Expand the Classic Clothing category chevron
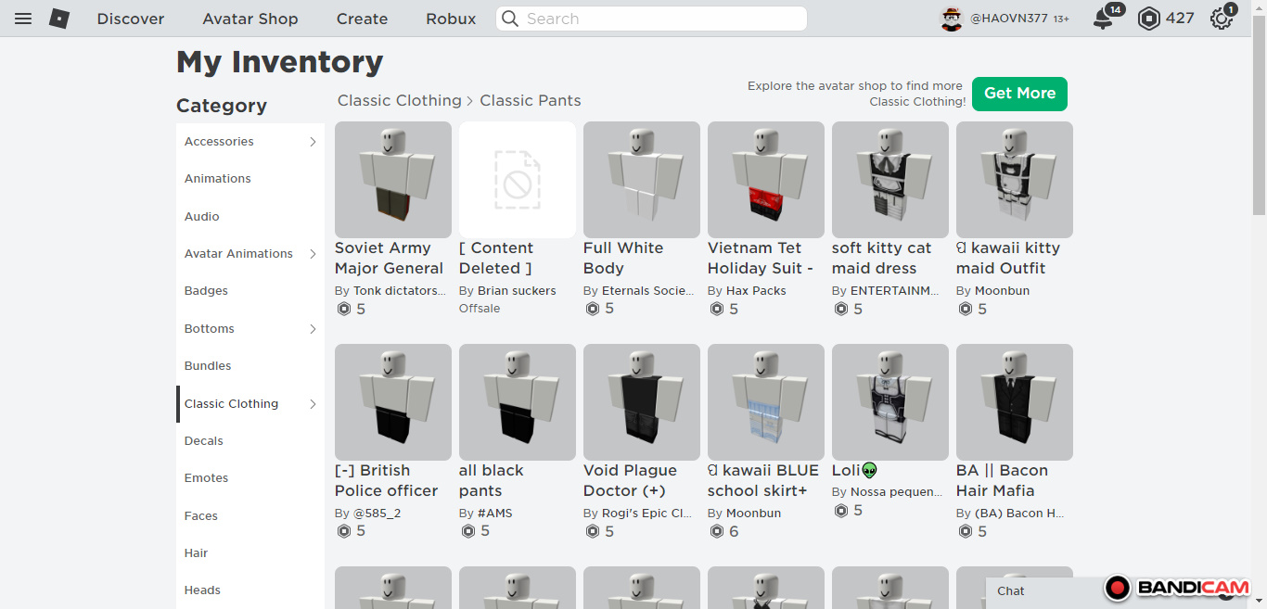 (313, 404)
